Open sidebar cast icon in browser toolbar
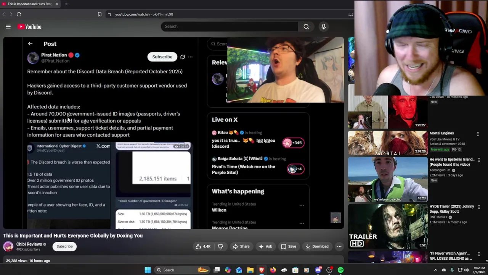 350,14
